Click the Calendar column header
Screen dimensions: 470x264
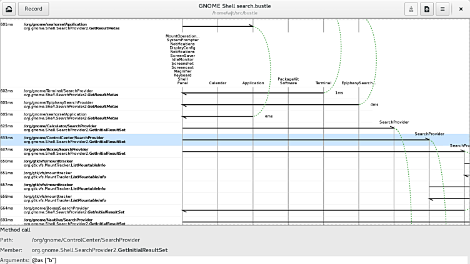pos(217,82)
